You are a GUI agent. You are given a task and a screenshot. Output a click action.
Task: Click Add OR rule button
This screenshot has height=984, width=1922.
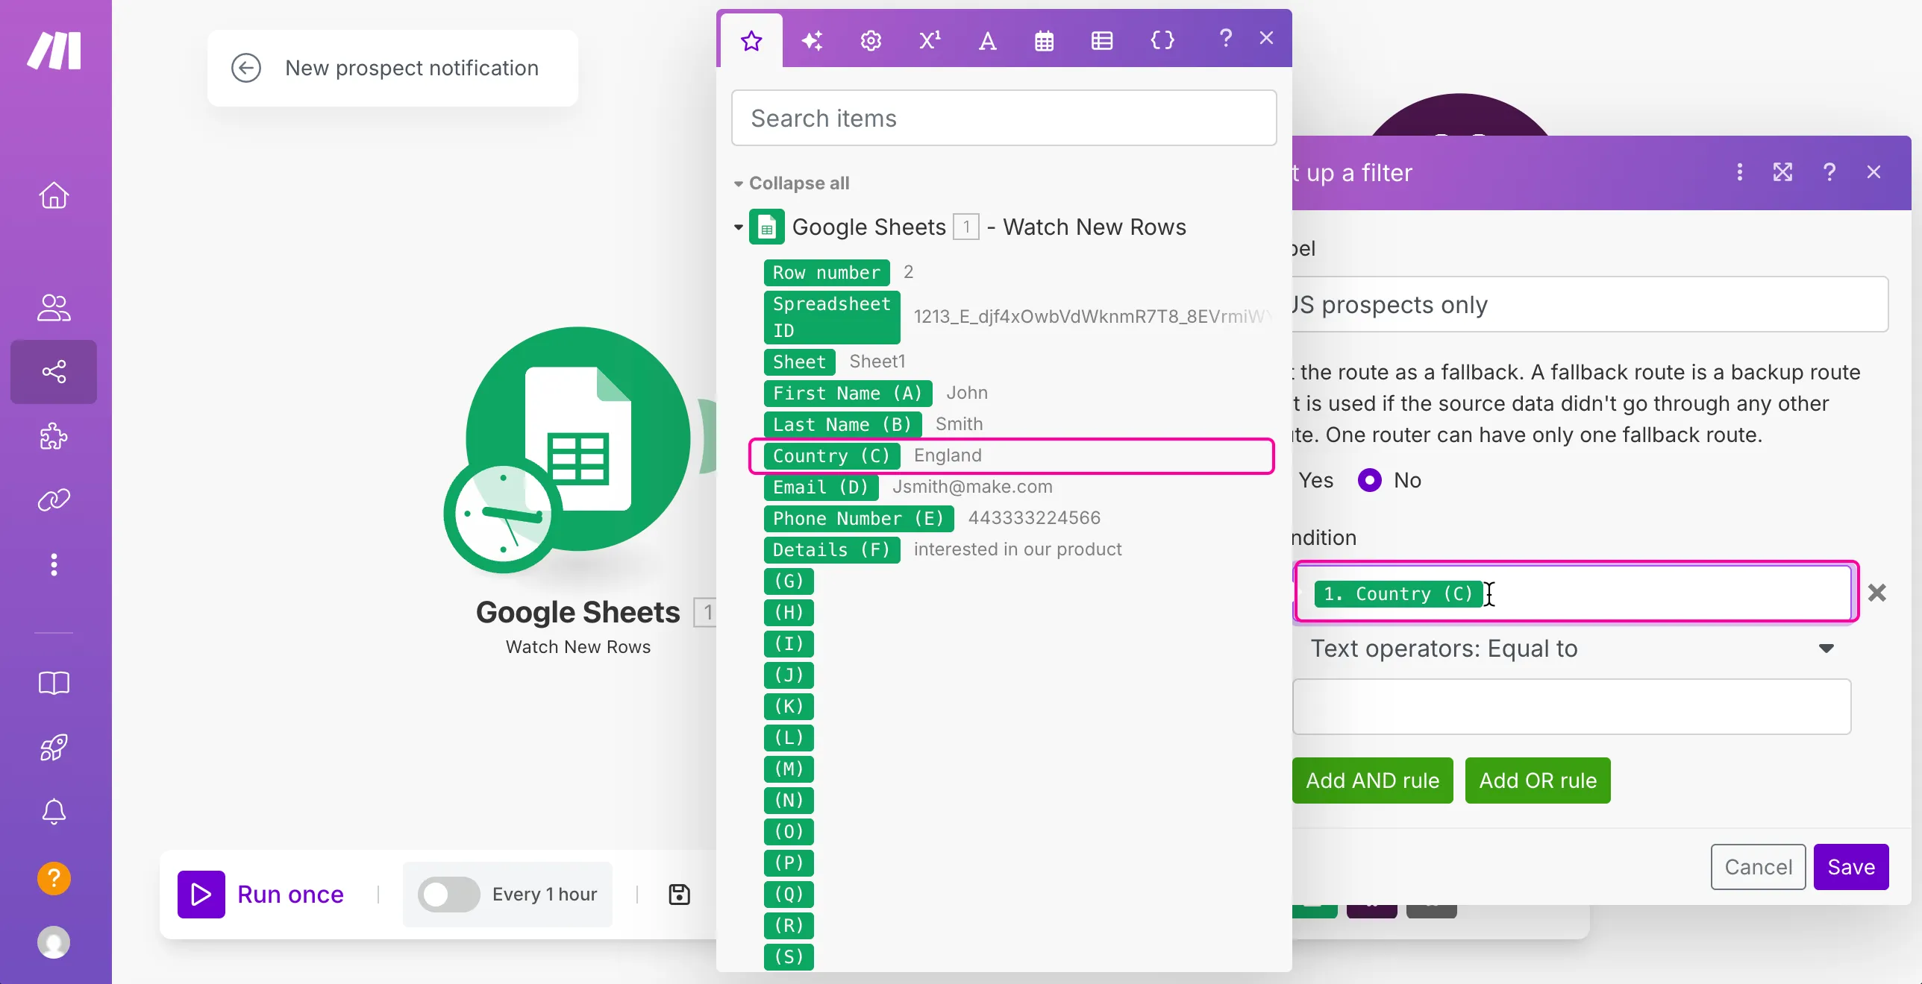tap(1538, 780)
